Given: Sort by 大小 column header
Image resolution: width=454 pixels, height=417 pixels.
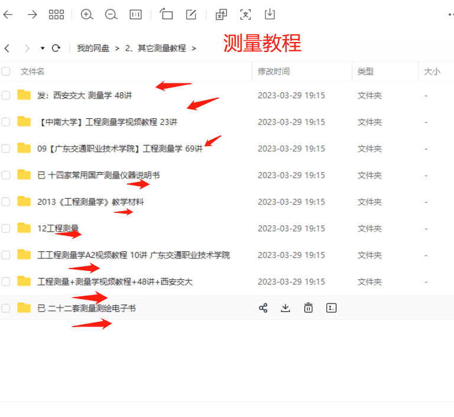Looking at the screenshot, I should click(x=432, y=72).
